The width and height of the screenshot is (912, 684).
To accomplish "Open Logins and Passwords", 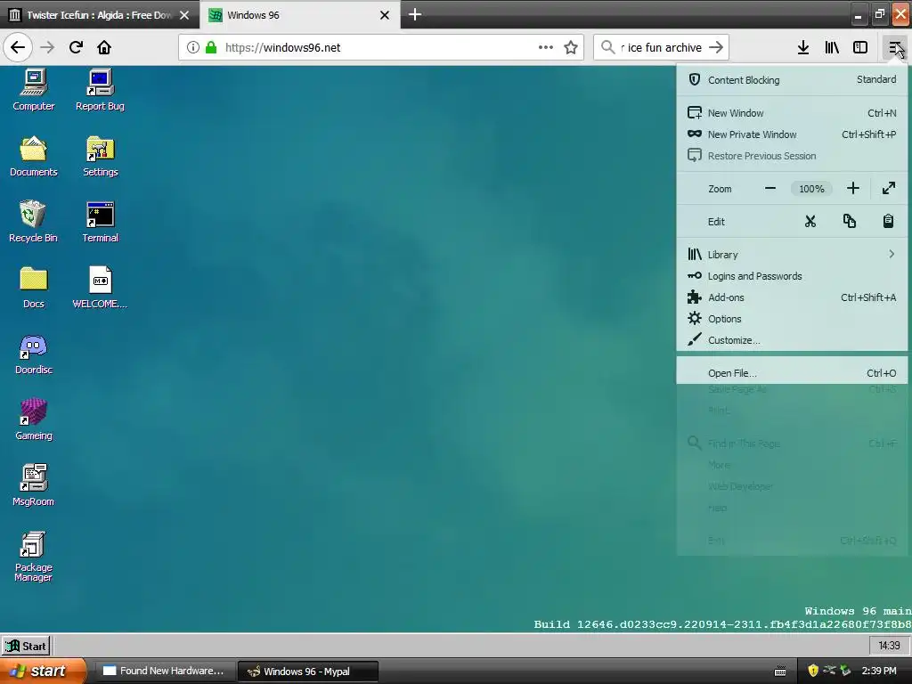I will pyautogui.click(x=792, y=276).
